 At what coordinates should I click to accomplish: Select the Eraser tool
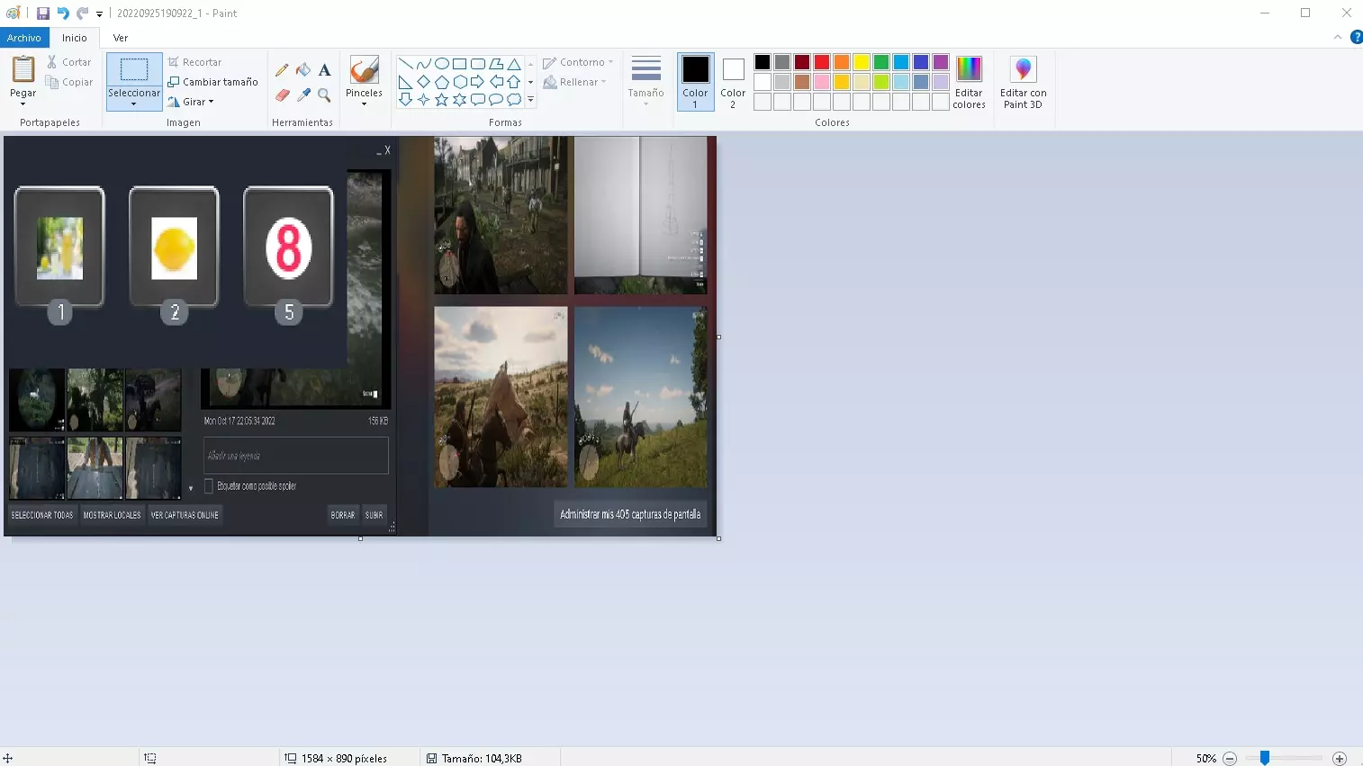282,95
